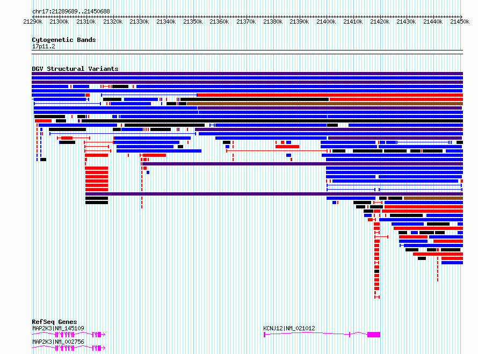
Task: Click the MAP2K3|NM_002756 gene label
Action: 58,342
